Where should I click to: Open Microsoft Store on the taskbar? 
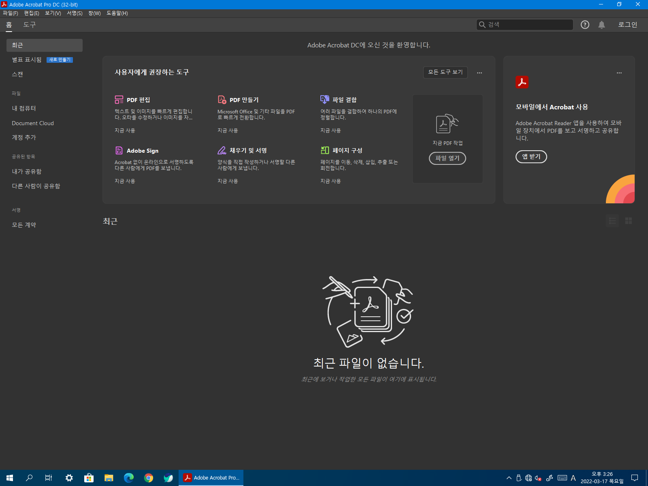click(x=89, y=478)
